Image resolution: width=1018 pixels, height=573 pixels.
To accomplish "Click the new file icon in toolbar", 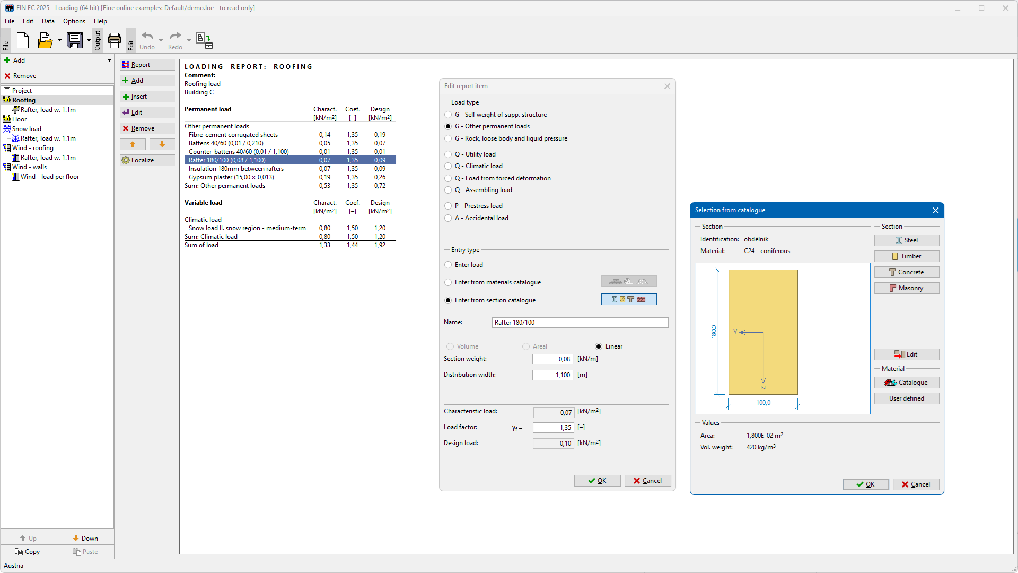I will (x=23, y=40).
